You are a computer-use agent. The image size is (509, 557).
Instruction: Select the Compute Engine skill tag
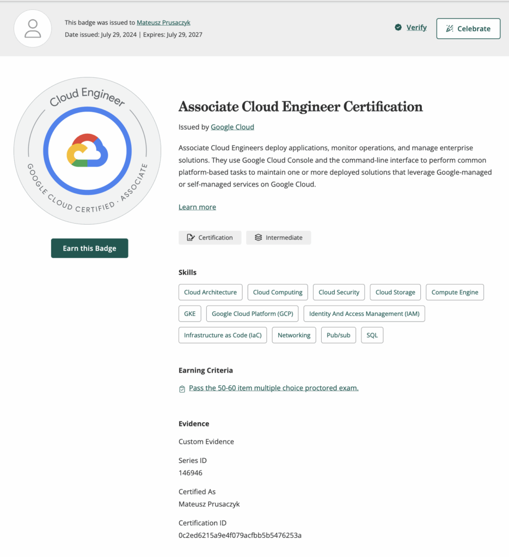tap(455, 292)
